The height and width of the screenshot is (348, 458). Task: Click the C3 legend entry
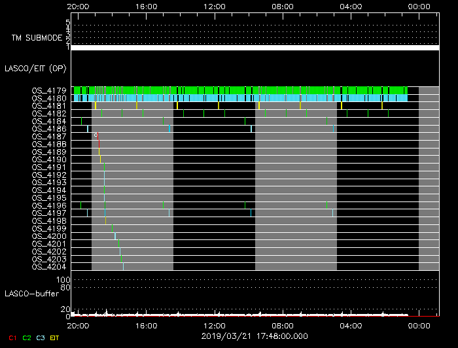(41, 338)
